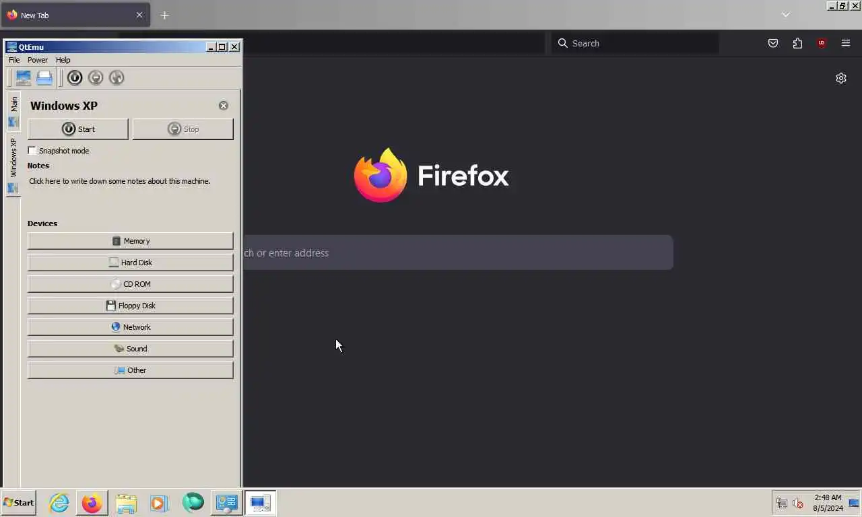Click the List all tabs chevron in Firefox
Viewport: 862px width, 517px height.
point(785,15)
